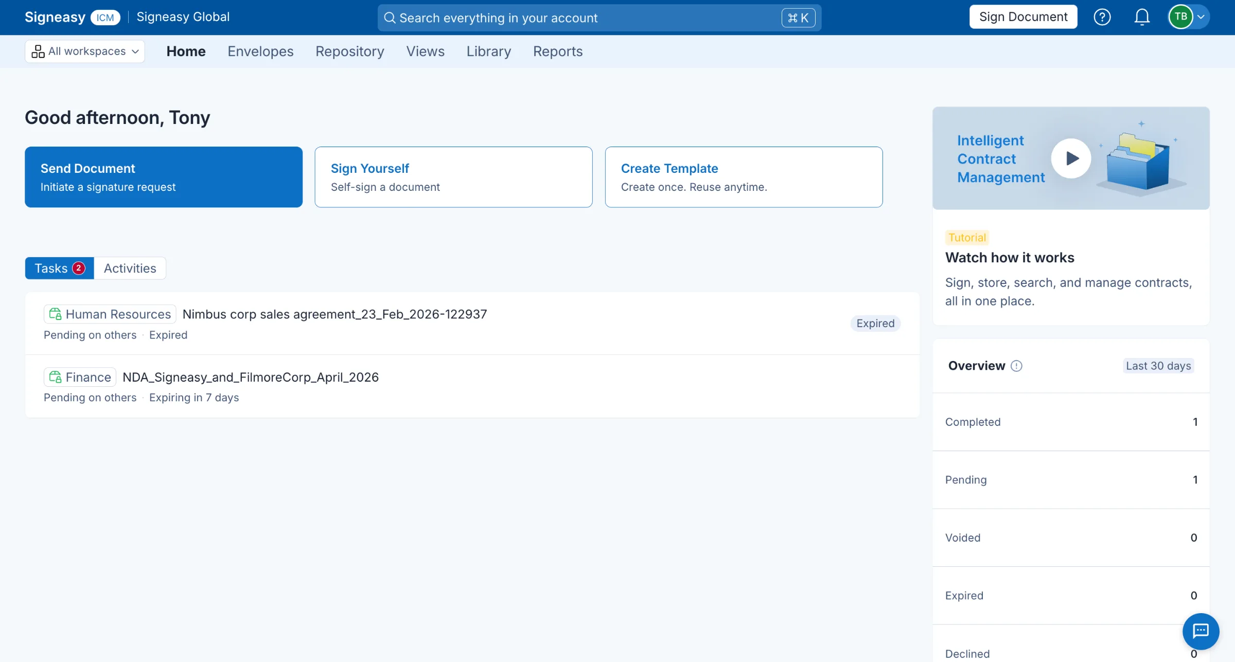Expand the account menu chevron beside avatar

click(x=1201, y=17)
